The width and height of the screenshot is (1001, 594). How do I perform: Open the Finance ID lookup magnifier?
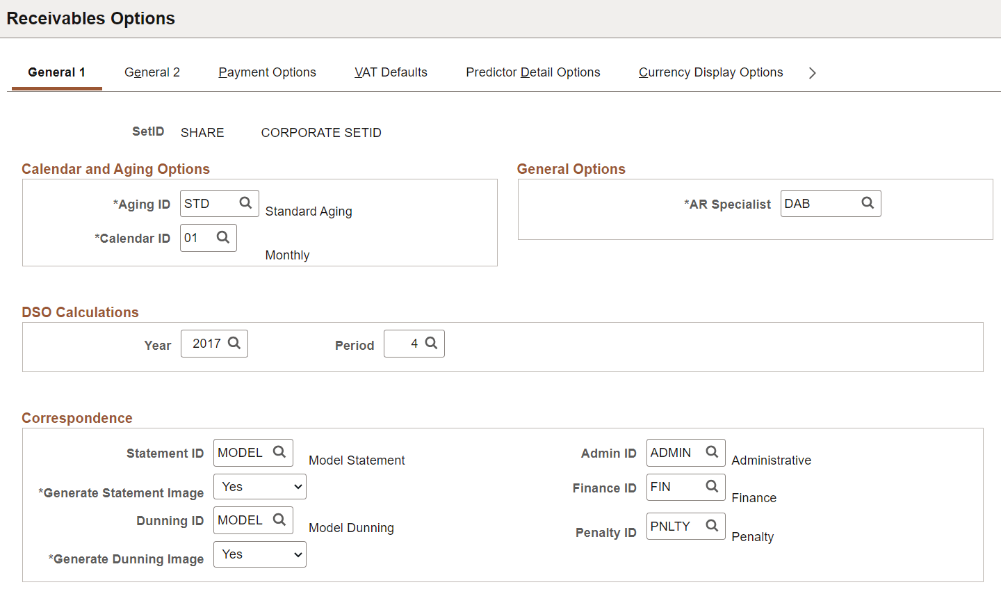pyautogui.click(x=712, y=486)
